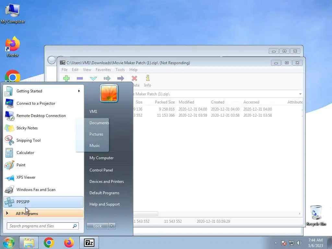This screenshot has width=332, height=249.
Task: Sort by the Packed Size column
Action: 165,102
